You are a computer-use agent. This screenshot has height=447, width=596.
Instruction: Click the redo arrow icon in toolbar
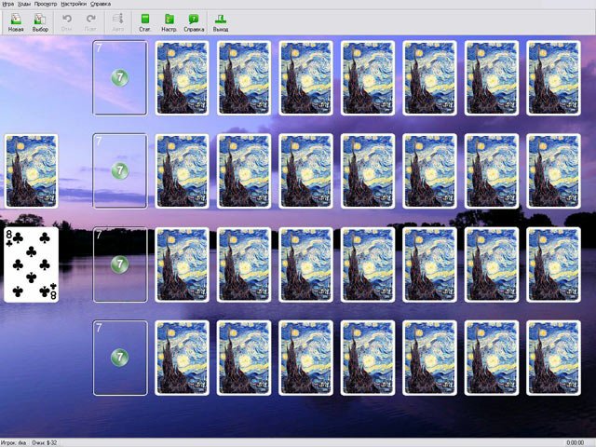pyautogui.click(x=90, y=20)
